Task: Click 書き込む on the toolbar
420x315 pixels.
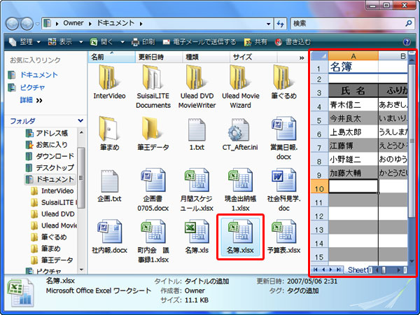Action: coord(293,42)
